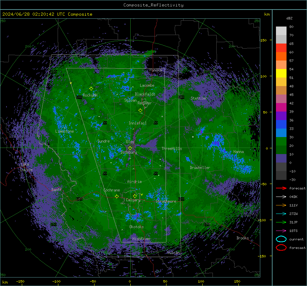Click the -150 tick label on bottom axis
This screenshot has height=286, width=307.
pyautogui.click(x=20, y=281)
